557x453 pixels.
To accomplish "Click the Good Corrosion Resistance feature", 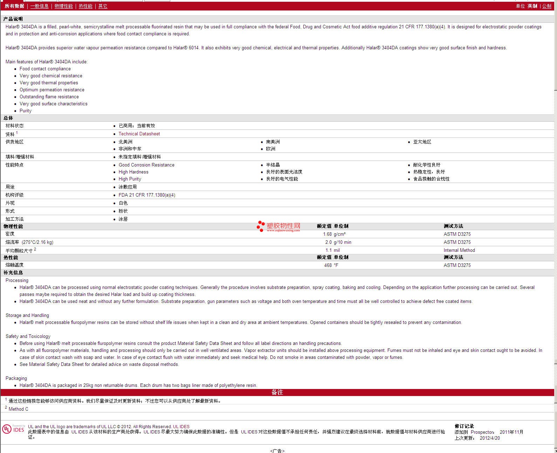I will click(146, 165).
